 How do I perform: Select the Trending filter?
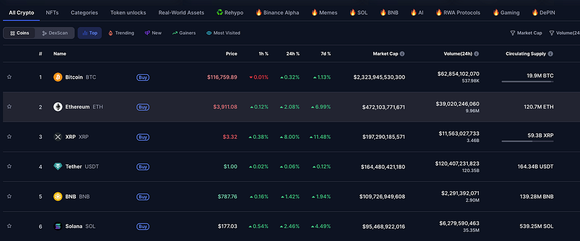coord(121,33)
